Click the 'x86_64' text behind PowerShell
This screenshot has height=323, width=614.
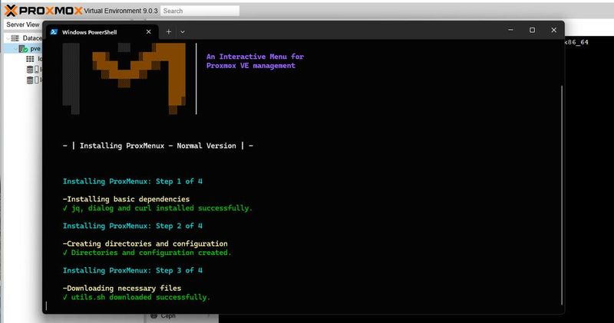coord(576,42)
